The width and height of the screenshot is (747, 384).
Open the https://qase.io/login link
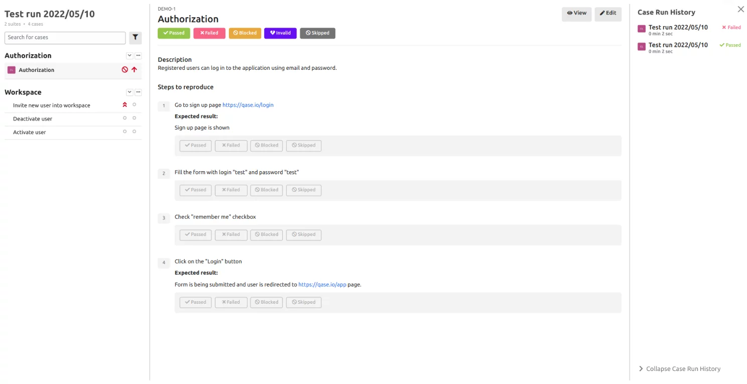click(x=248, y=105)
